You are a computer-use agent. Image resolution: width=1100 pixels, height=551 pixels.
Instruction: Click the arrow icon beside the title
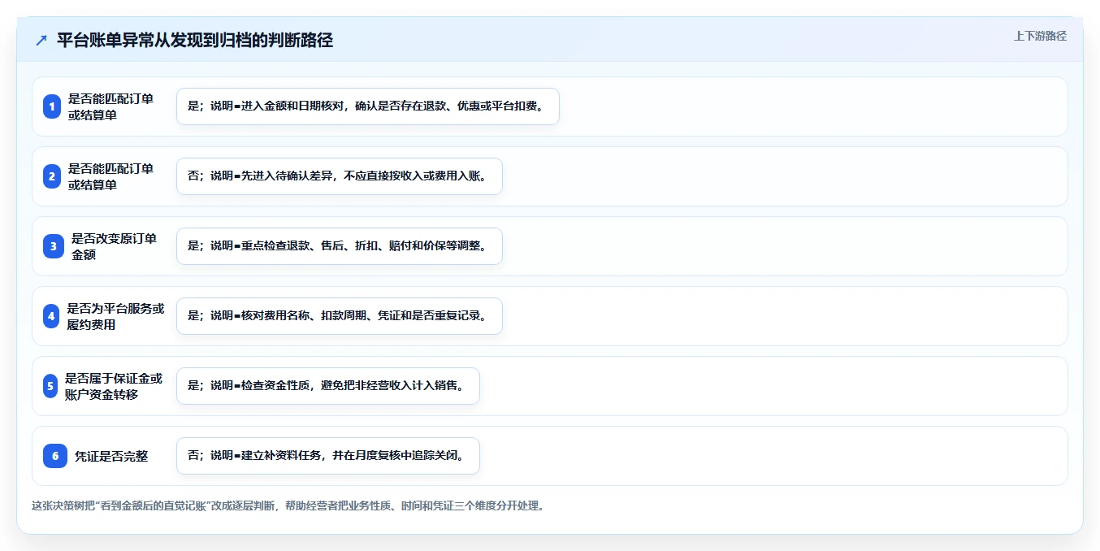coord(41,41)
